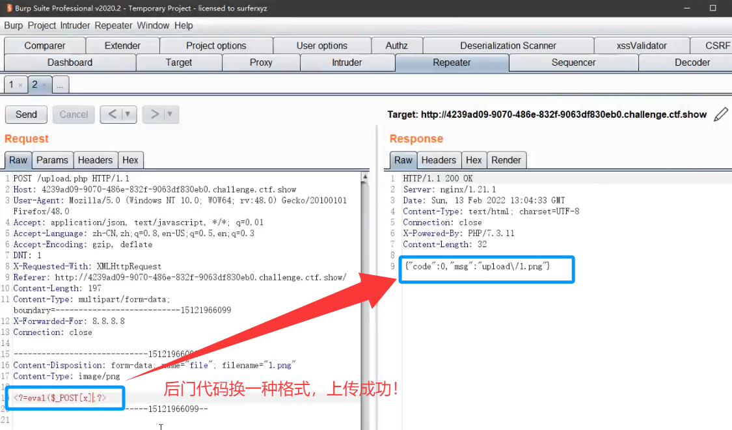Go back to the previous request with the < arrow
This screenshot has width=732, height=430.
(x=112, y=114)
